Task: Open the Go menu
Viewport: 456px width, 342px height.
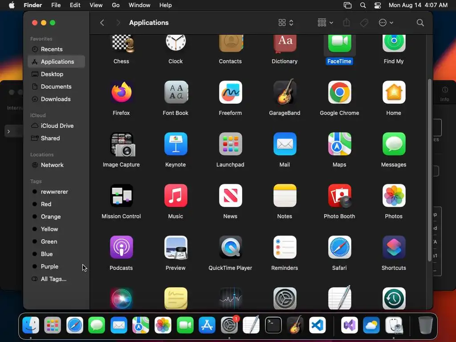Action: click(116, 5)
